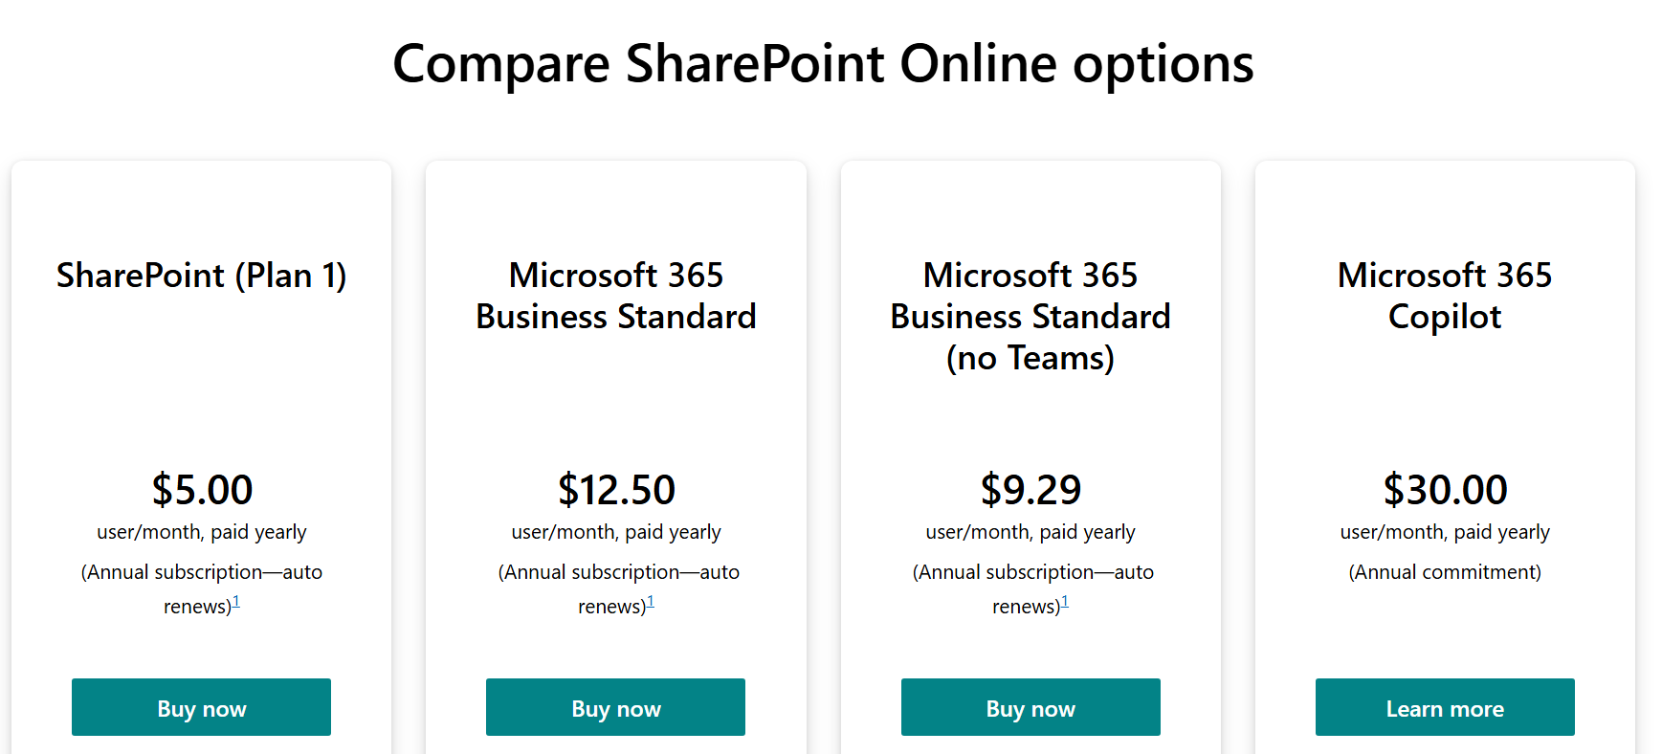Click billing term text under $30.00
This screenshot has height=754, width=1662.
[x=1445, y=532]
